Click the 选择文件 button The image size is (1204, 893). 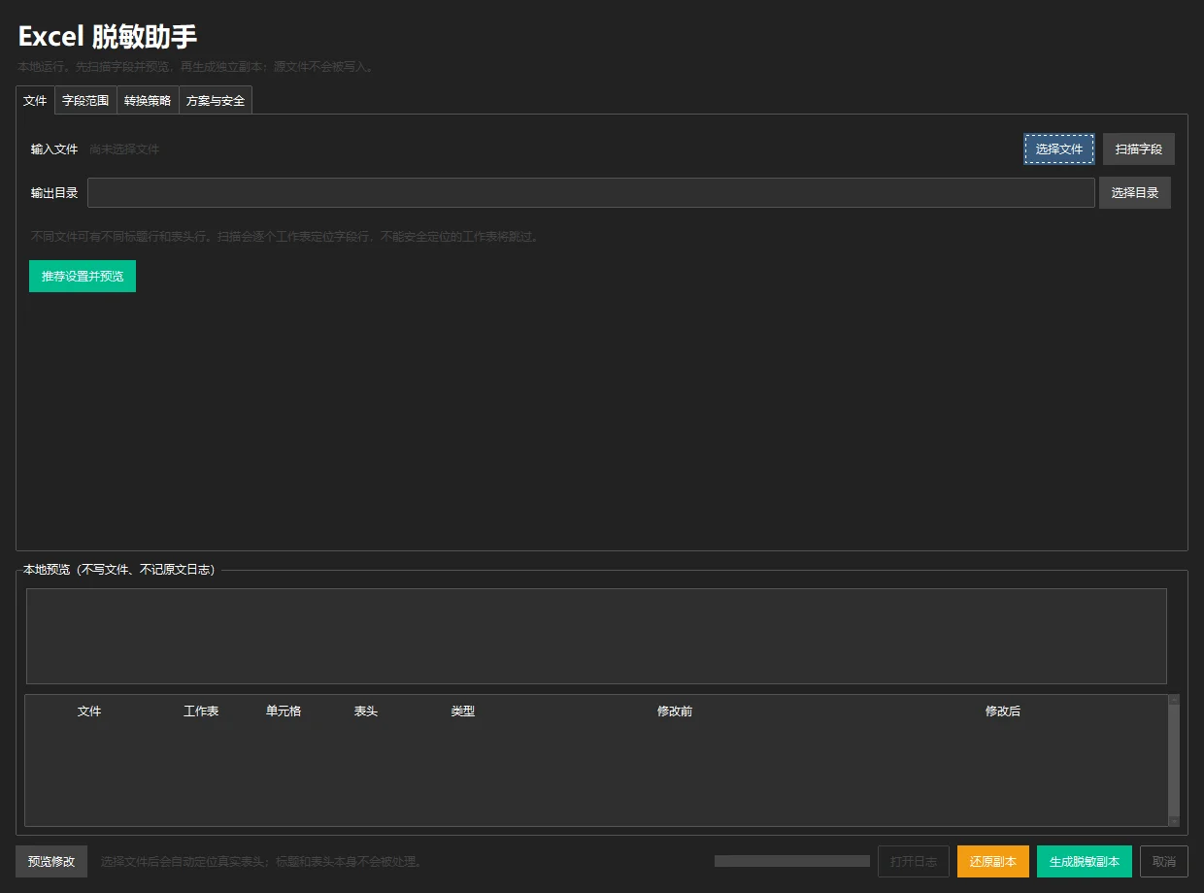[x=1059, y=149]
